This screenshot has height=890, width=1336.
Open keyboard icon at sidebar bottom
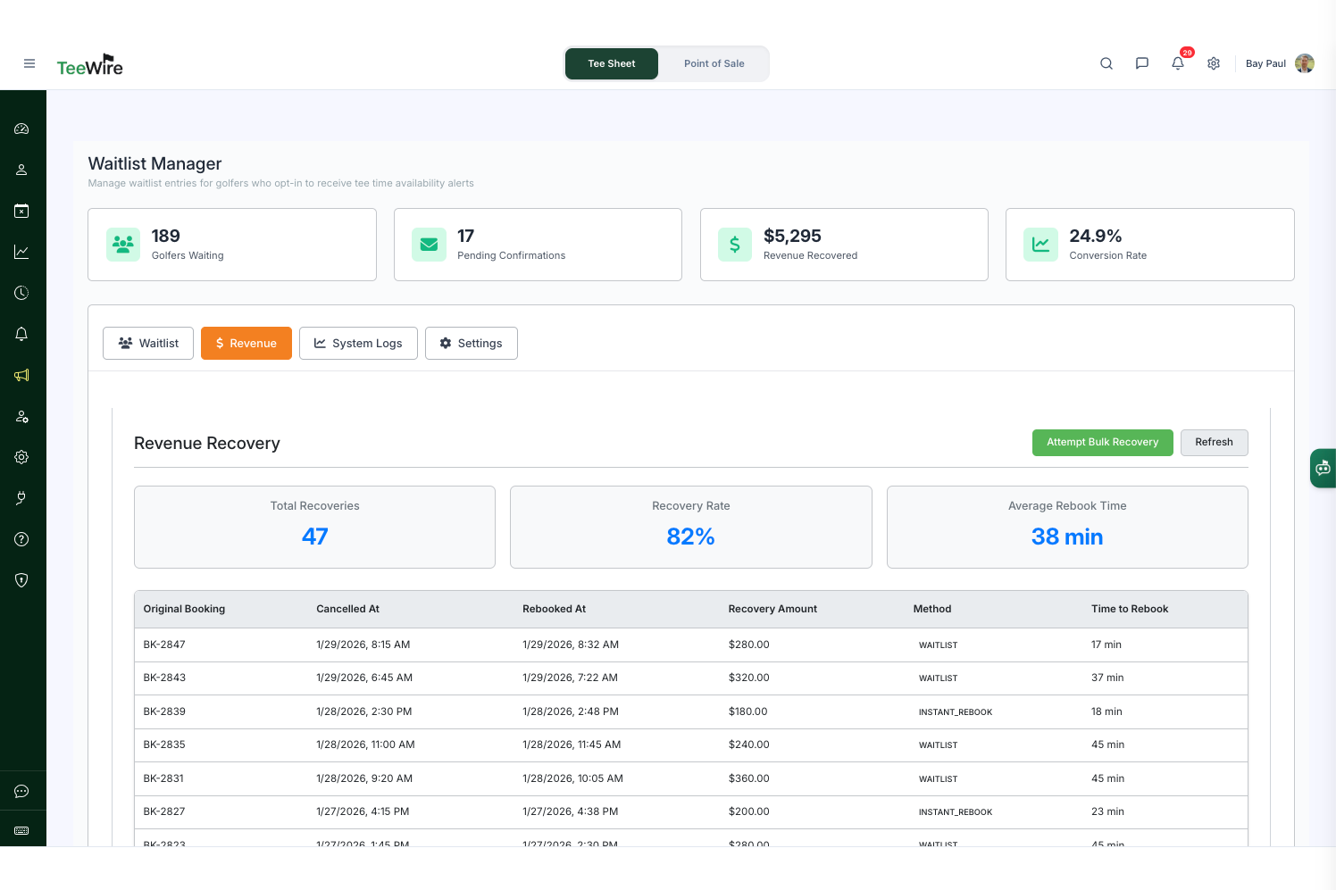tap(22, 830)
